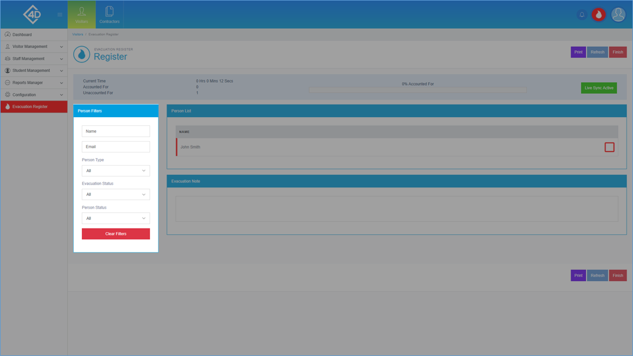Screen dimensions: 633x356
Task: Open the Contractors tab
Action: click(109, 14)
